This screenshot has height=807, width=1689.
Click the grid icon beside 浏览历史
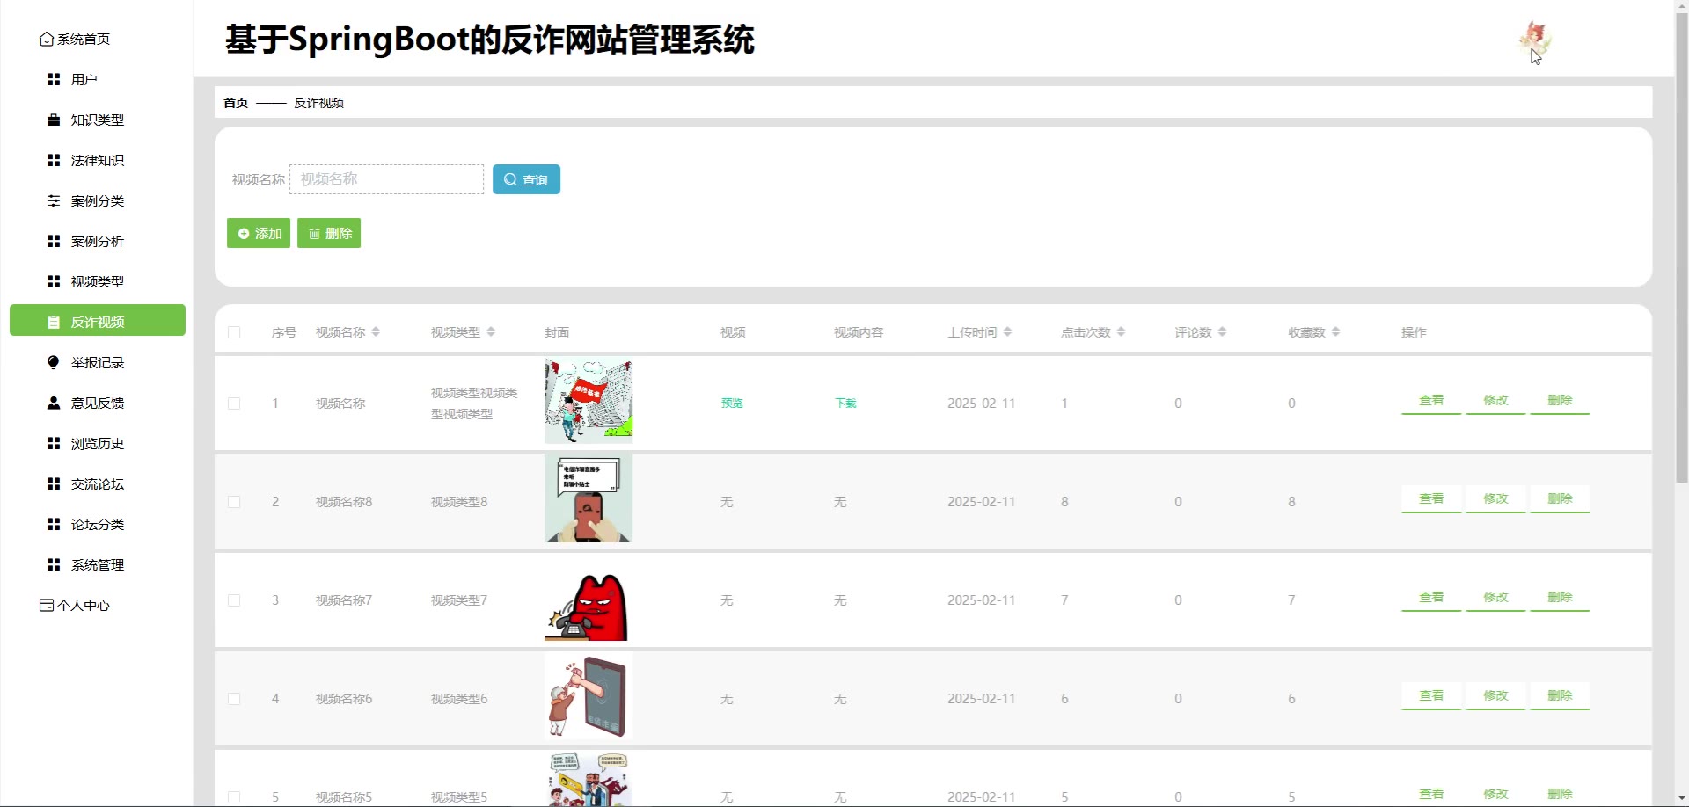click(54, 443)
